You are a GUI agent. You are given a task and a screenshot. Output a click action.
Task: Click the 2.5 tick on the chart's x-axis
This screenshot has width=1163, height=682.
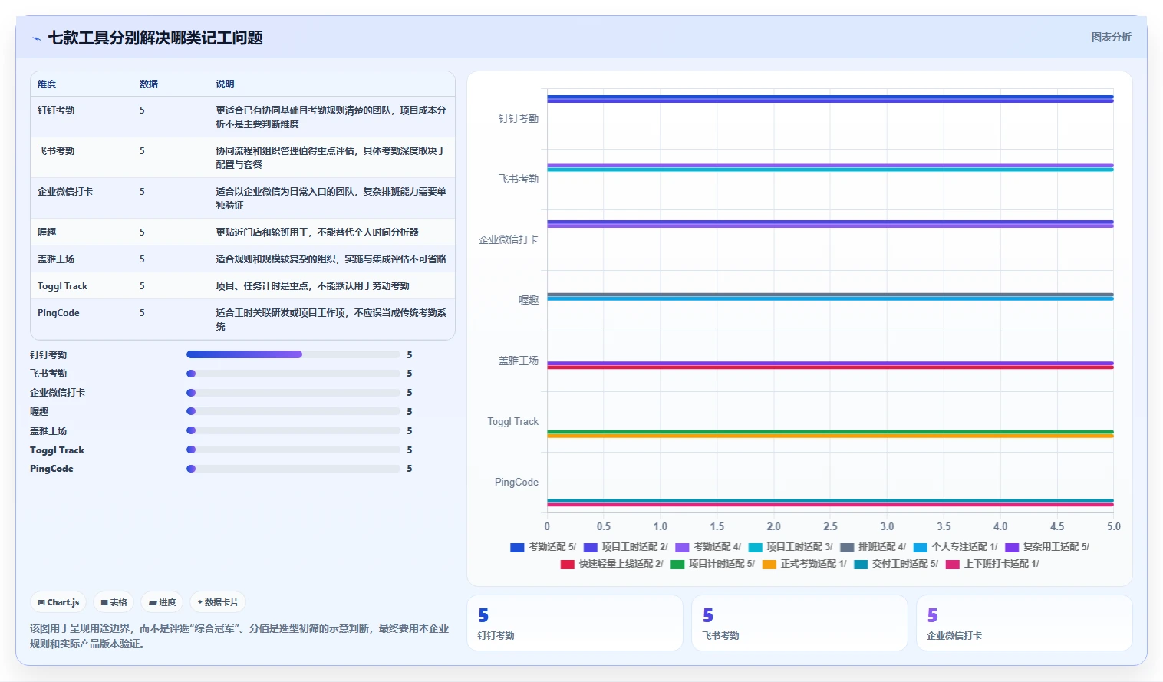point(830,527)
